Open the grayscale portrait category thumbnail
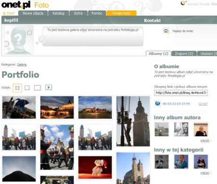Image resolution: width=217 pixels, height=184 pixels. tap(161, 162)
